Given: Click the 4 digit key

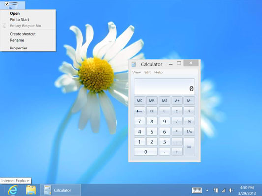Looking at the screenshot, I should tap(139, 131).
